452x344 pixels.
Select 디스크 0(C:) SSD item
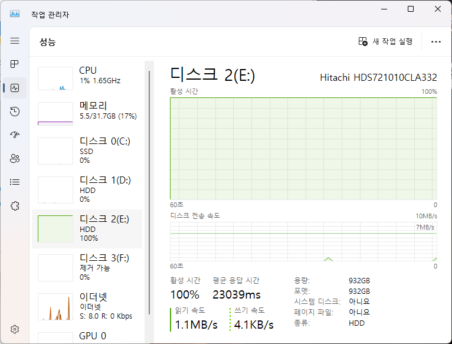point(87,151)
